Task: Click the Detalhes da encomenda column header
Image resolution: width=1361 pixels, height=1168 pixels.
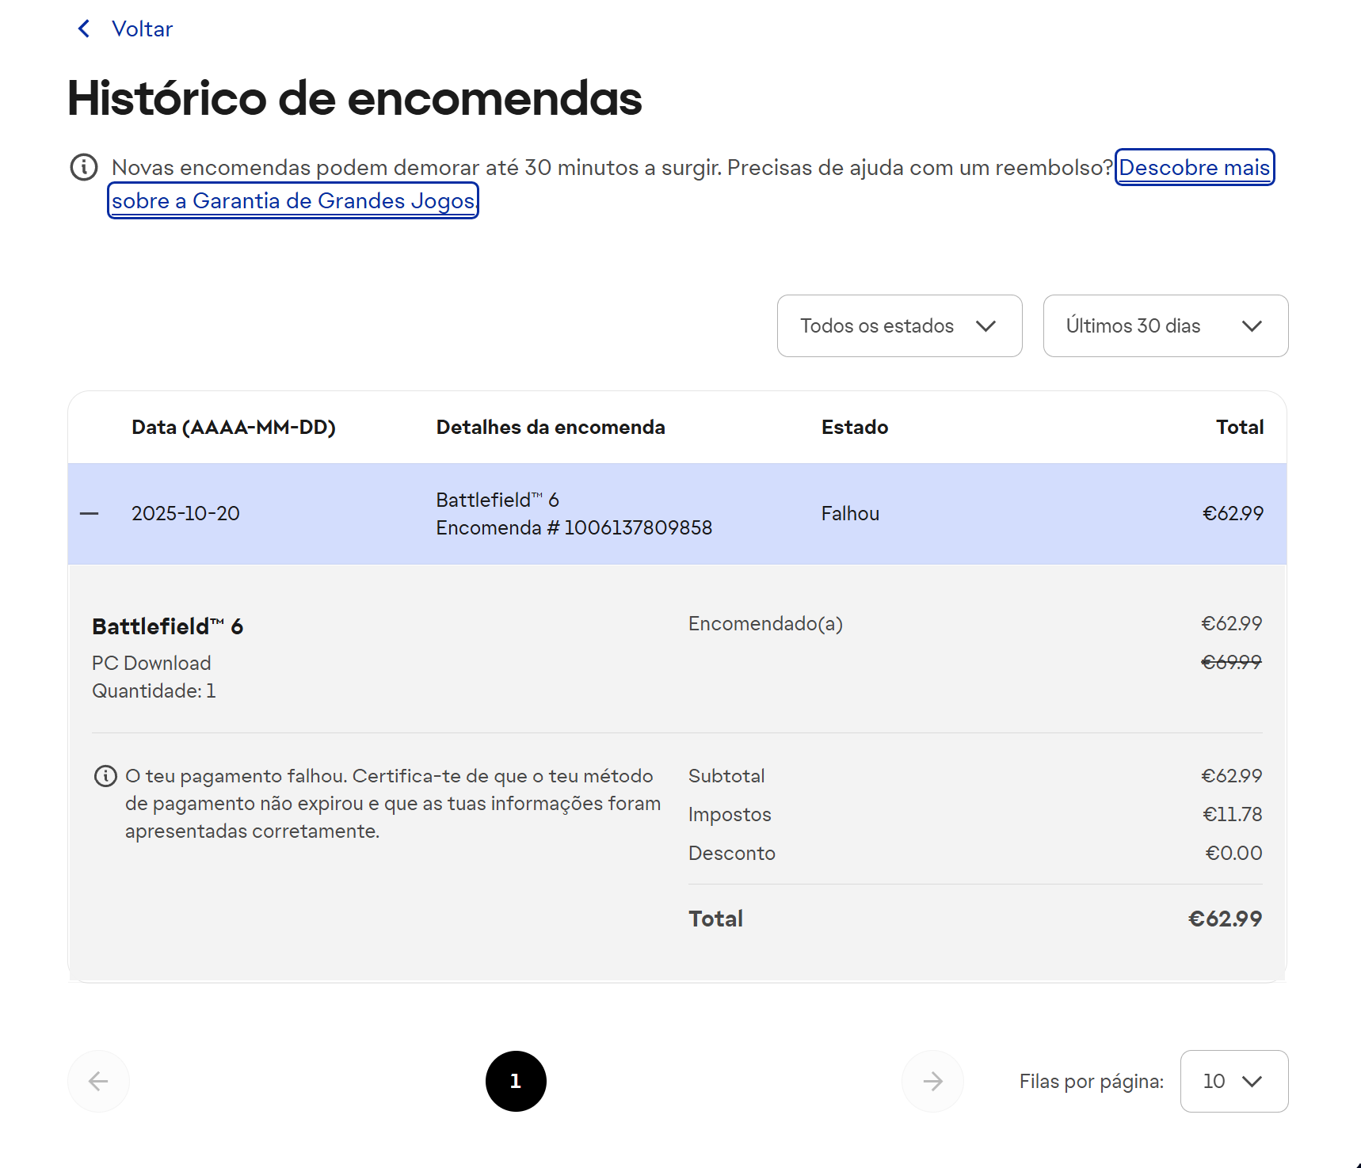Action: (x=551, y=428)
